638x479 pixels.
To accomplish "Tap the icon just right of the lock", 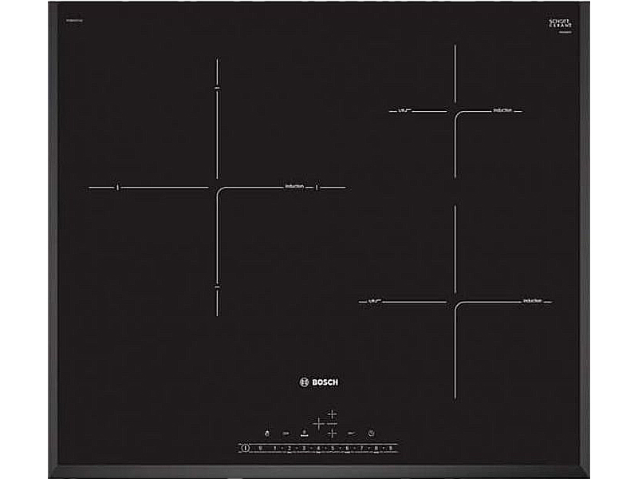I will [285, 433].
